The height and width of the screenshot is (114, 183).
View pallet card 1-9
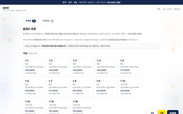(x=106, y=87)
